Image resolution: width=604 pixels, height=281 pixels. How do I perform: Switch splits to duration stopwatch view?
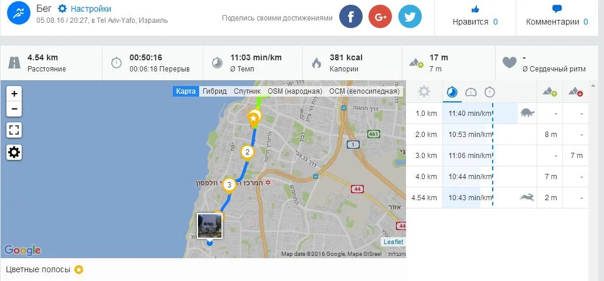coord(490,92)
